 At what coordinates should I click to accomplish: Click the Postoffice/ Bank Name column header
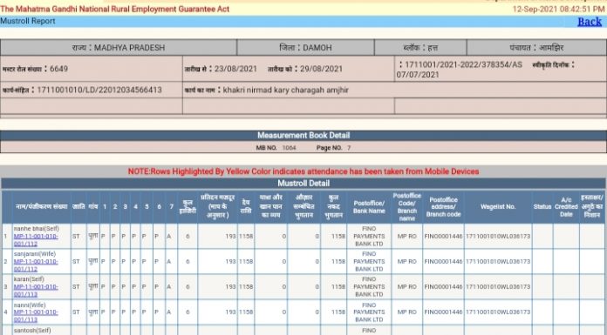pyautogui.click(x=369, y=207)
